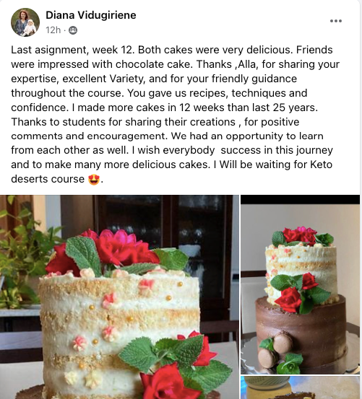Open the partially visible third photo

point(301,387)
